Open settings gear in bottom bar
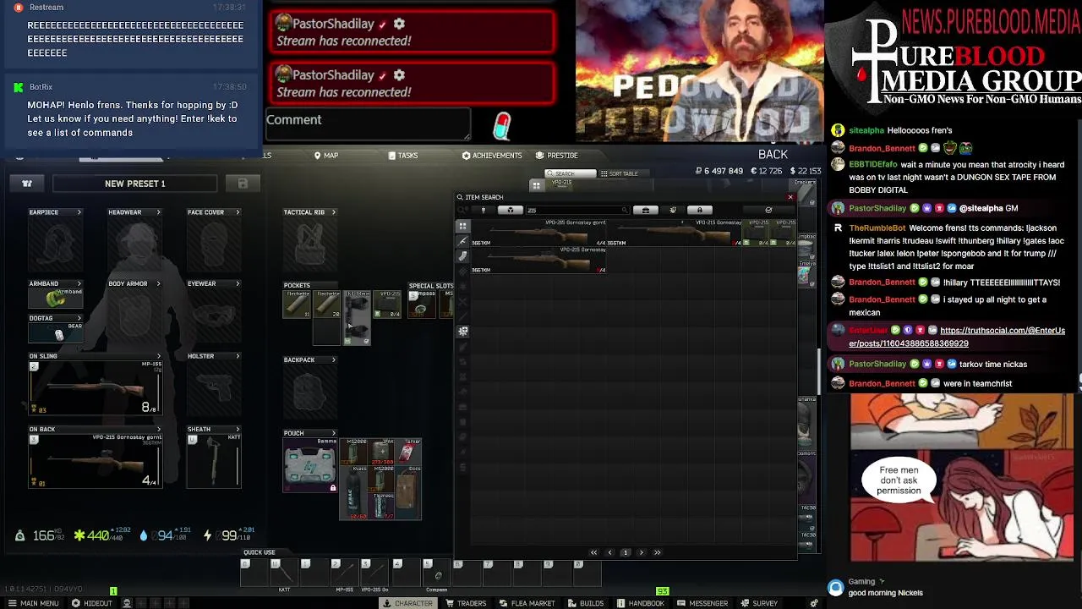This screenshot has height=609, width=1082. tap(814, 603)
